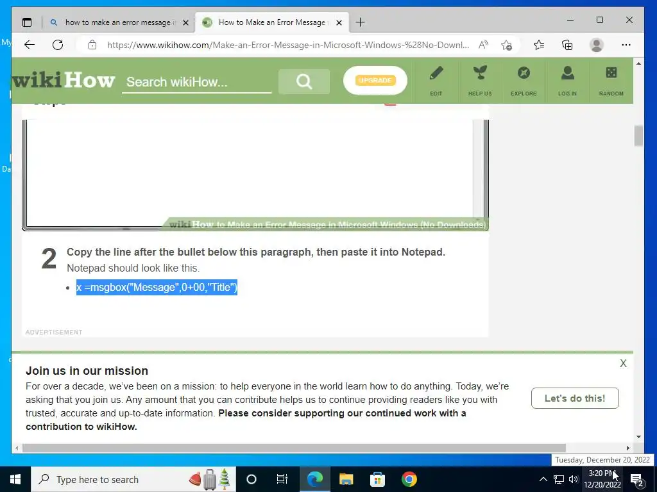Screen dimensions: 657x492
Task: Open the network status tray icon
Action: (559, 479)
